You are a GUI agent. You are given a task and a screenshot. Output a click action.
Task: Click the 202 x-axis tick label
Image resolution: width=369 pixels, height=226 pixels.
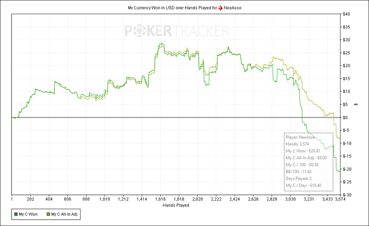(31, 199)
